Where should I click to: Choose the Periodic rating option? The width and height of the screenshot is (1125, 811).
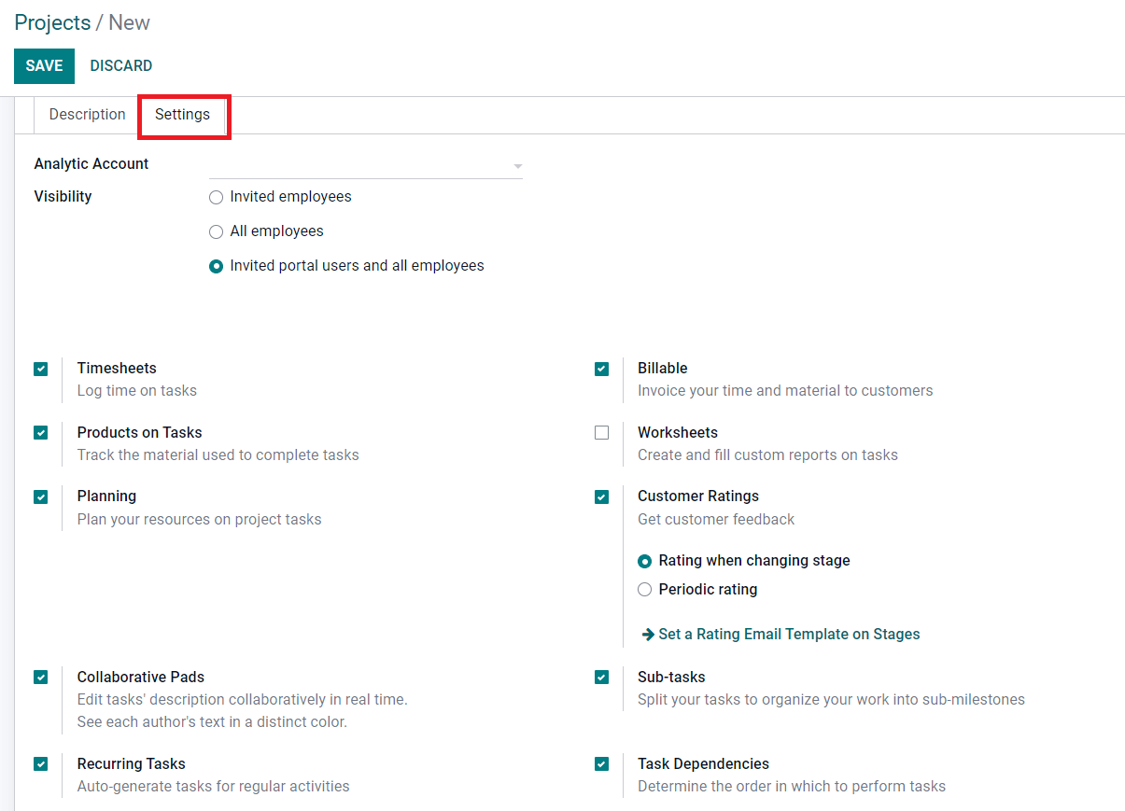pyautogui.click(x=645, y=590)
